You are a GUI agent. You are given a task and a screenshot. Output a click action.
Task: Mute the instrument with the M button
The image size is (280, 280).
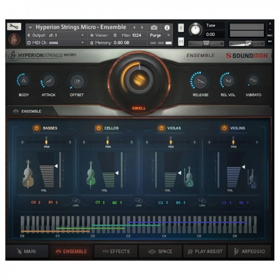(181, 42)
